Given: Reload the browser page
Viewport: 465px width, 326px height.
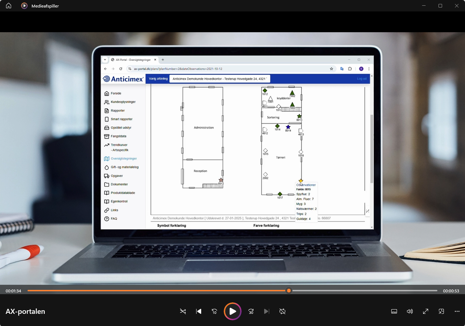Looking at the screenshot, I should (121, 69).
